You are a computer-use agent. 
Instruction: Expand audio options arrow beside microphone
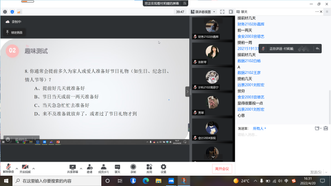click(17, 168)
